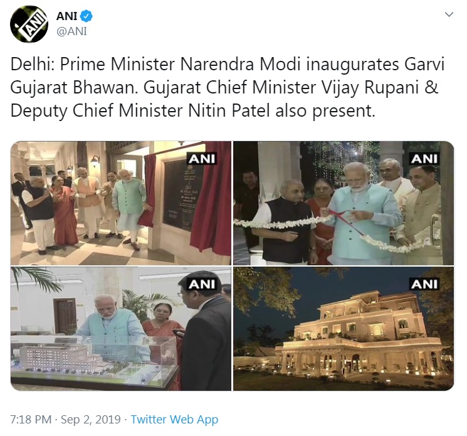The height and width of the screenshot is (436, 467).
Task: Click ANI watermark on scale model photo
Action: 202,284
